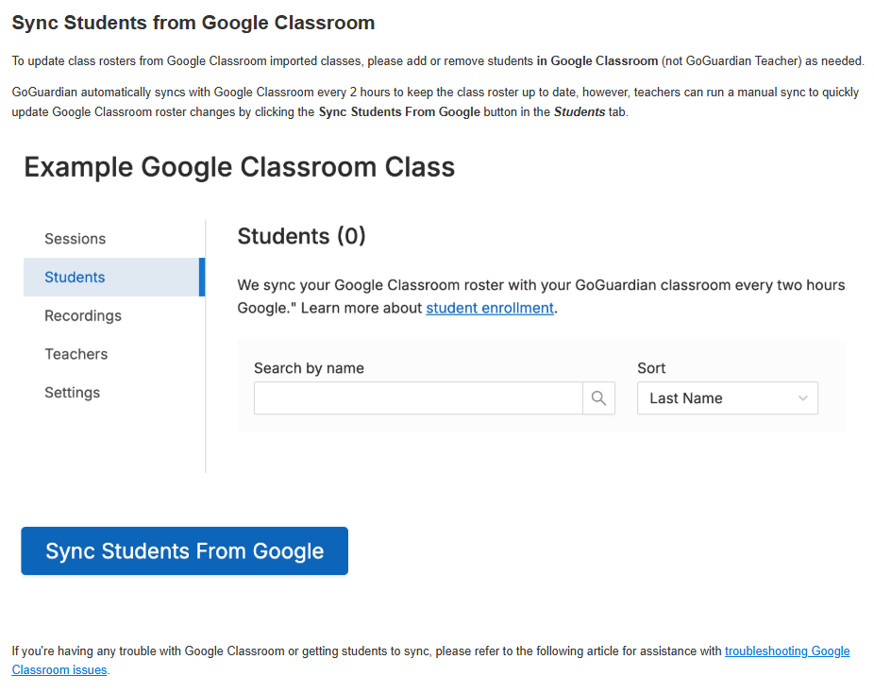Expand the Sort Last Name dropdown
Image resolution: width=874 pixels, height=693 pixels.
[x=728, y=398]
